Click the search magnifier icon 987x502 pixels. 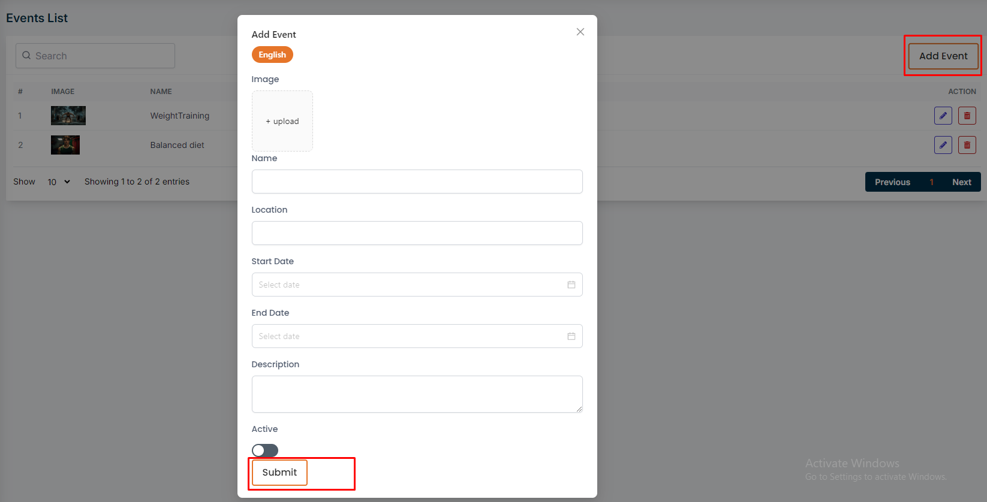coord(26,56)
